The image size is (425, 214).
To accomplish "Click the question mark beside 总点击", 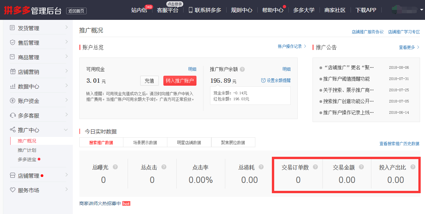I will (164, 167).
